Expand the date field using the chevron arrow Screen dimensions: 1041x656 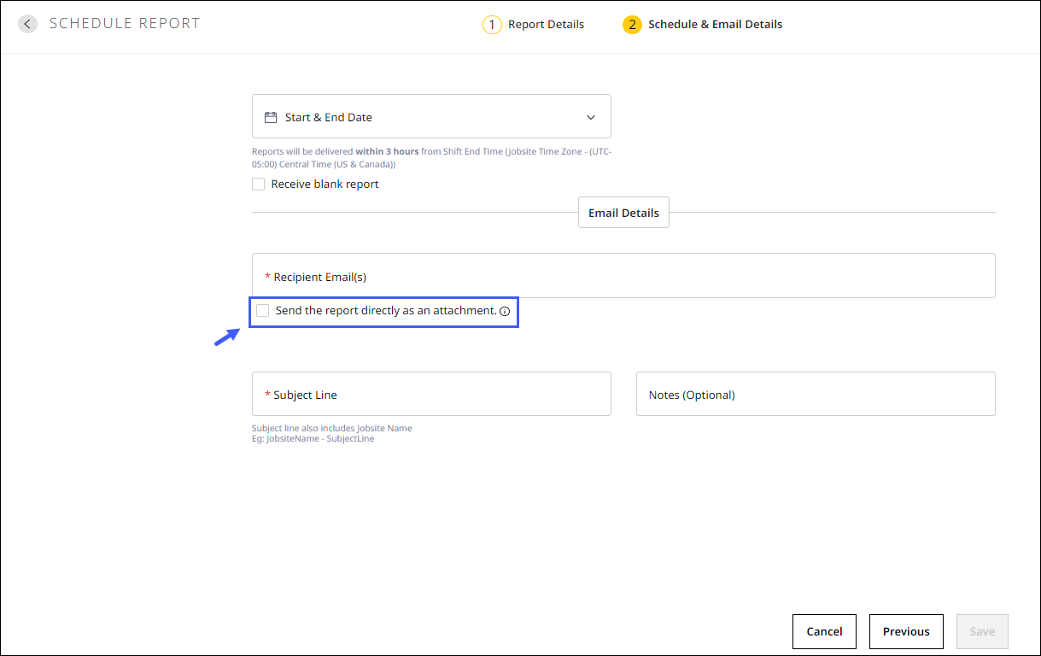tap(590, 117)
